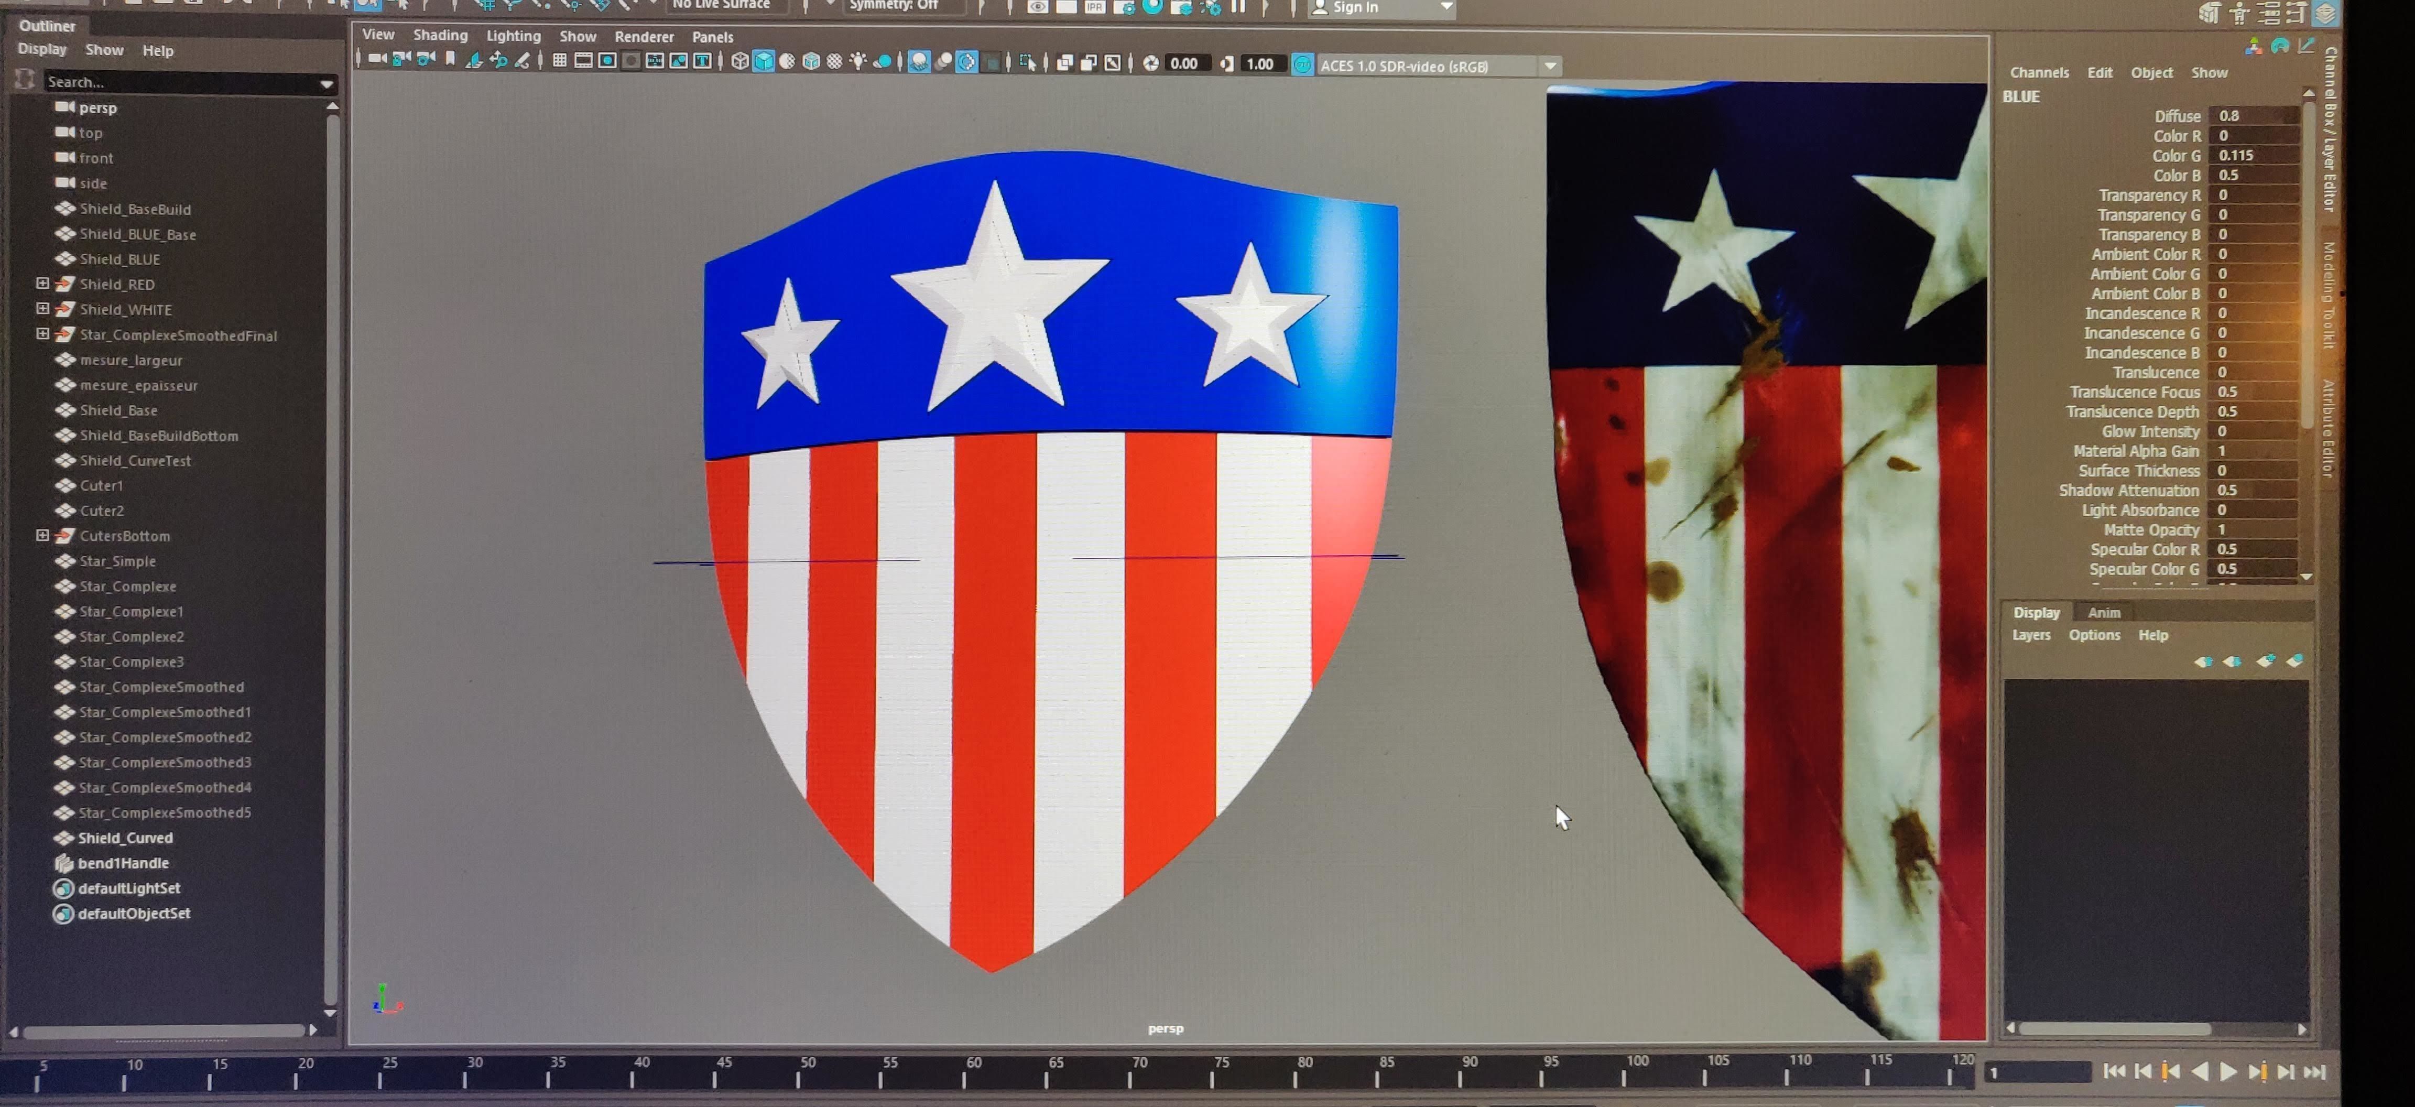Edit the Diffuse value 0.8

tap(2253, 115)
